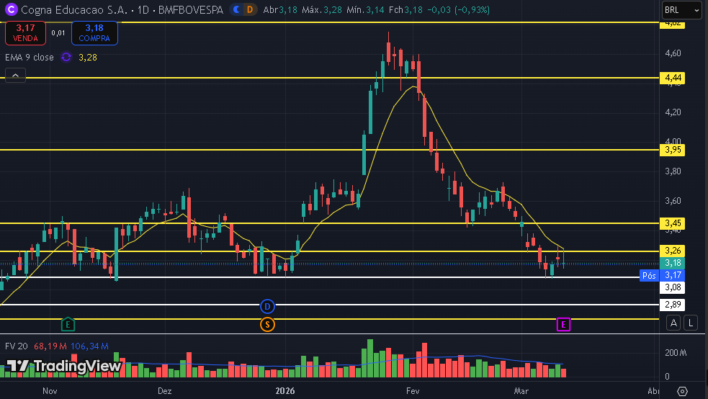Click the 3,60 price axis tick

[x=673, y=201]
